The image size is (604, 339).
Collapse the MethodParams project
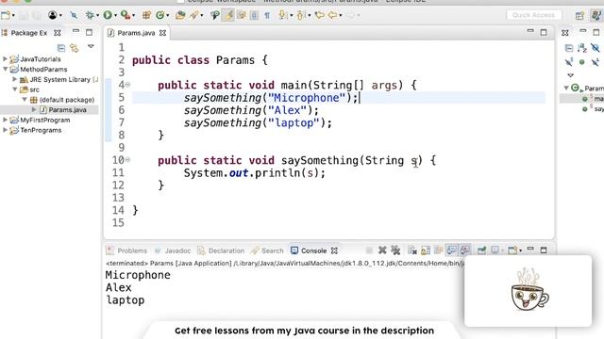point(5,69)
